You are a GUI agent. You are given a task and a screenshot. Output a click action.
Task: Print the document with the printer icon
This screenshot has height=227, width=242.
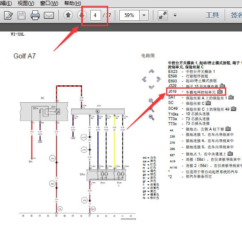(35, 15)
